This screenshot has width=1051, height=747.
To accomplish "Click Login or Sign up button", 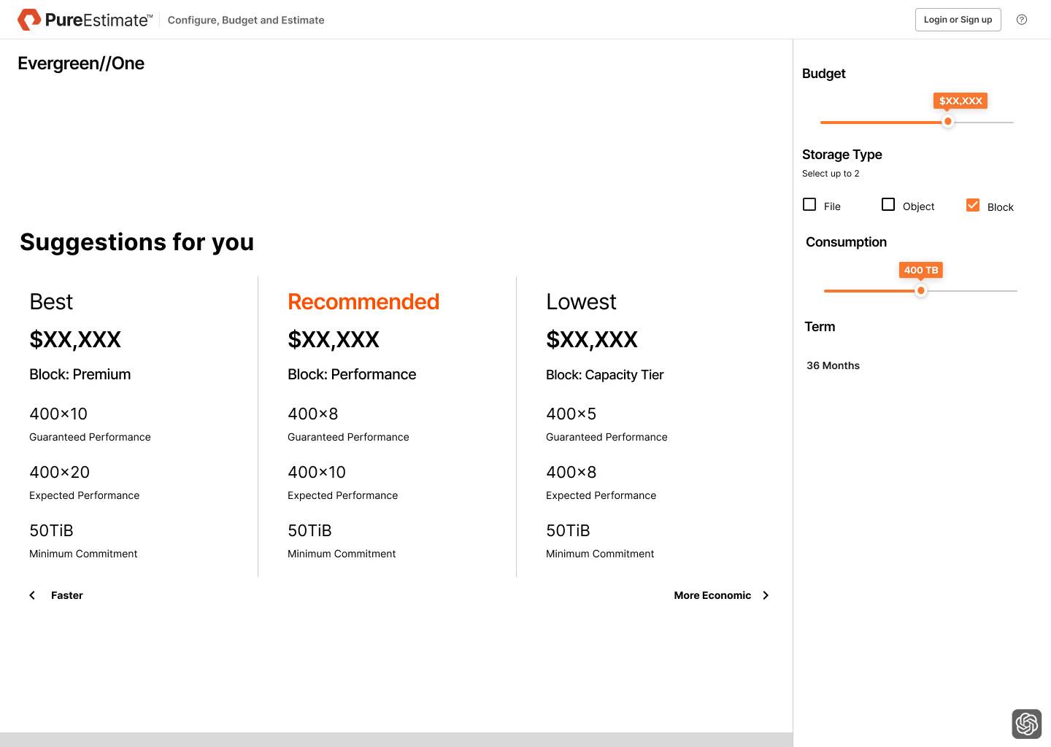I will click(958, 20).
